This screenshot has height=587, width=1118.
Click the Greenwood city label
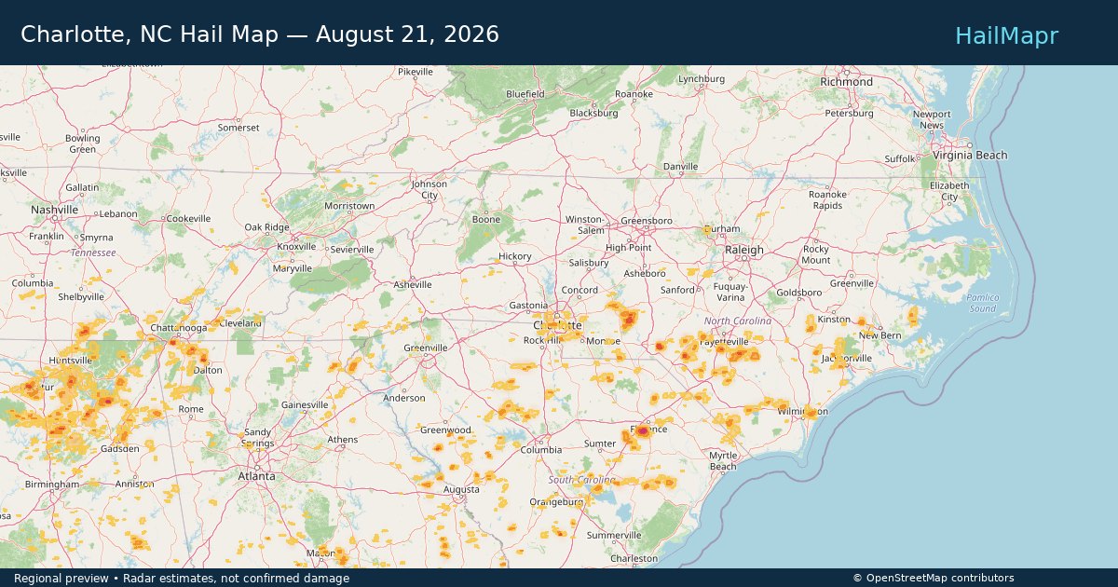(445, 430)
